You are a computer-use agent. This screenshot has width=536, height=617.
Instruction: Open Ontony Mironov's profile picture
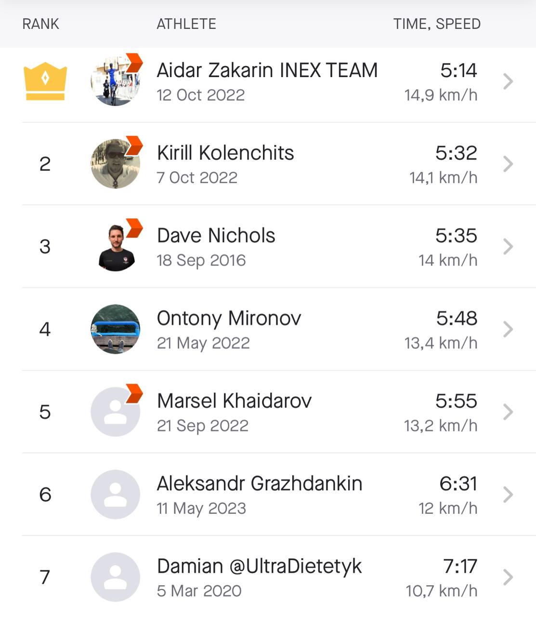[x=115, y=329]
